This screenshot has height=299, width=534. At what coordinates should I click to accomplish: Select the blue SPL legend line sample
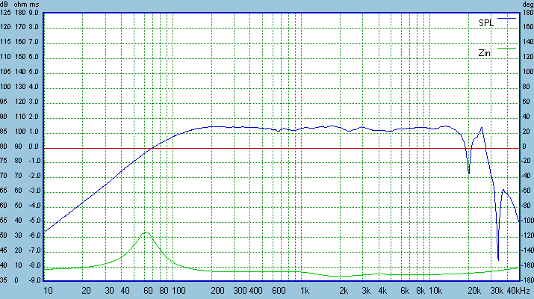(x=506, y=18)
